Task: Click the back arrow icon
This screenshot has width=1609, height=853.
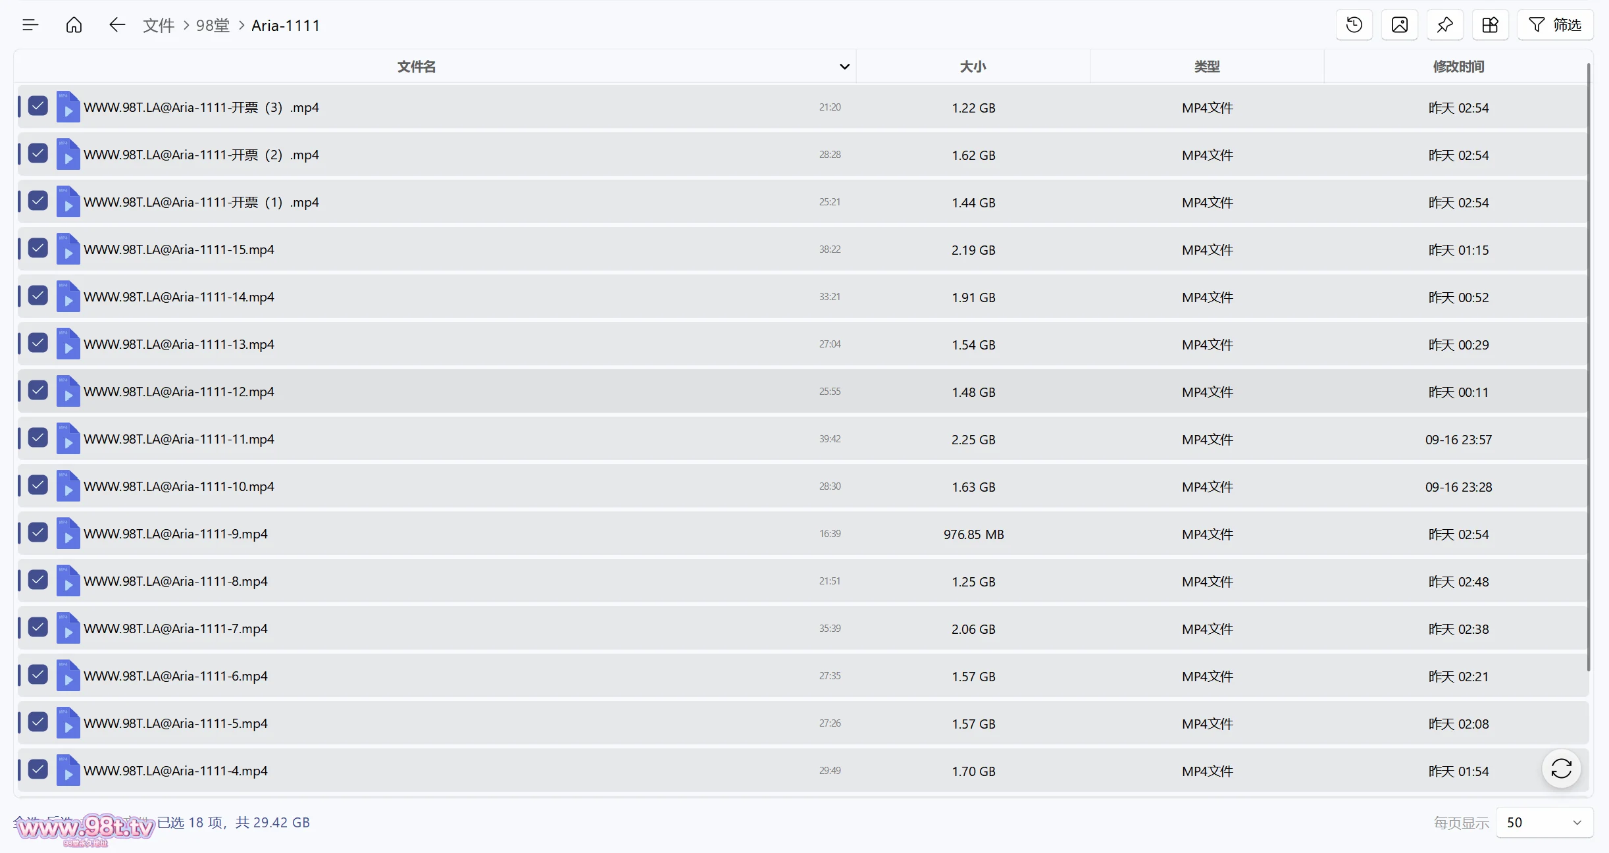Action: [x=117, y=25]
